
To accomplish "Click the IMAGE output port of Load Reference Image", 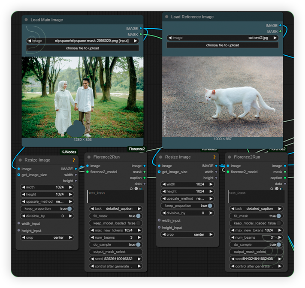I will [x=280, y=25].
